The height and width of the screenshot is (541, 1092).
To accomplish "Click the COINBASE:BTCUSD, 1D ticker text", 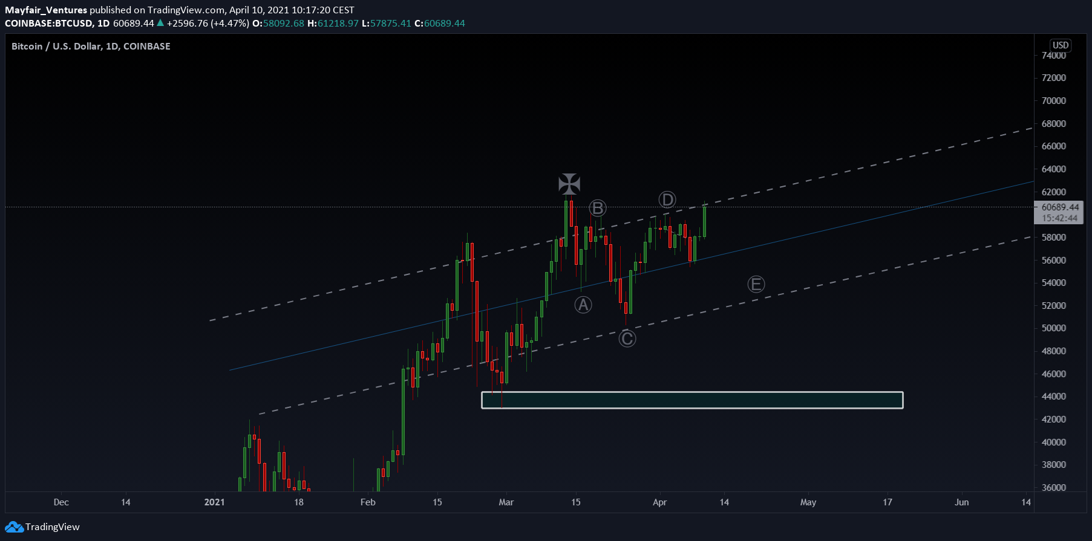I will click(x=57, y=23).
